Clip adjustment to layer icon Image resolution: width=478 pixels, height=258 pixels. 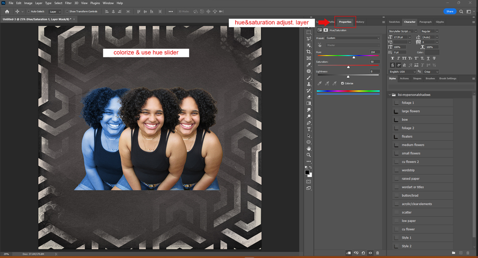coord(349,253)
